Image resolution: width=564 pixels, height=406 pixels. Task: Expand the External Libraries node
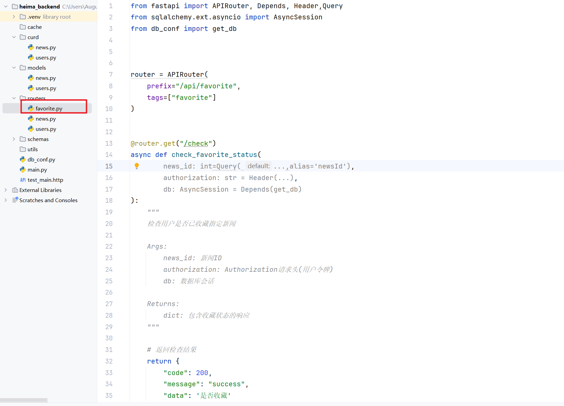click(x=6, y=190)
